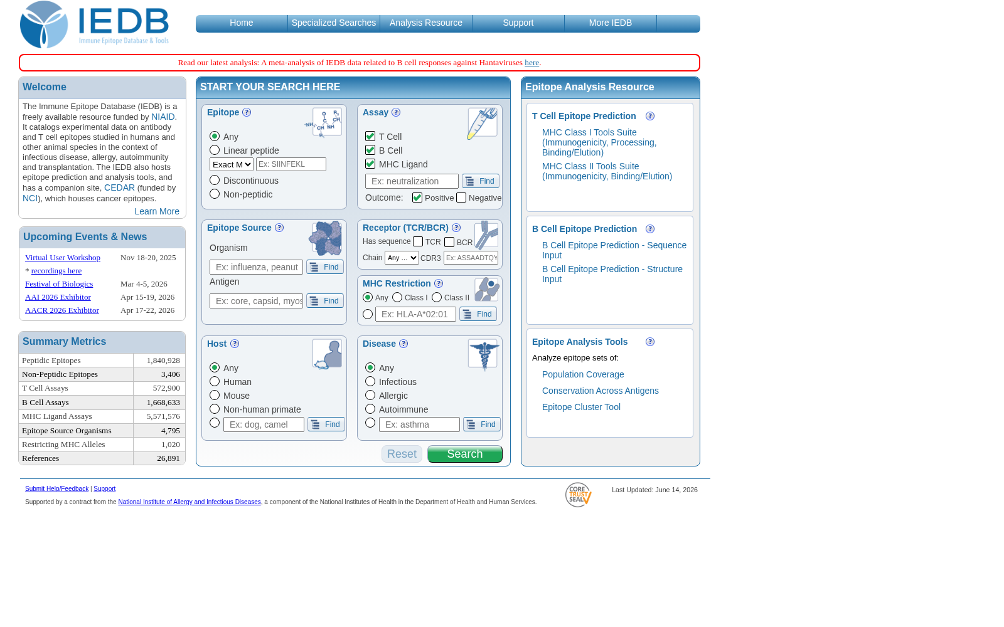Select Infectious disease radio button
Viewport: 1004px width, 627px height.
[x=370, y=382]
